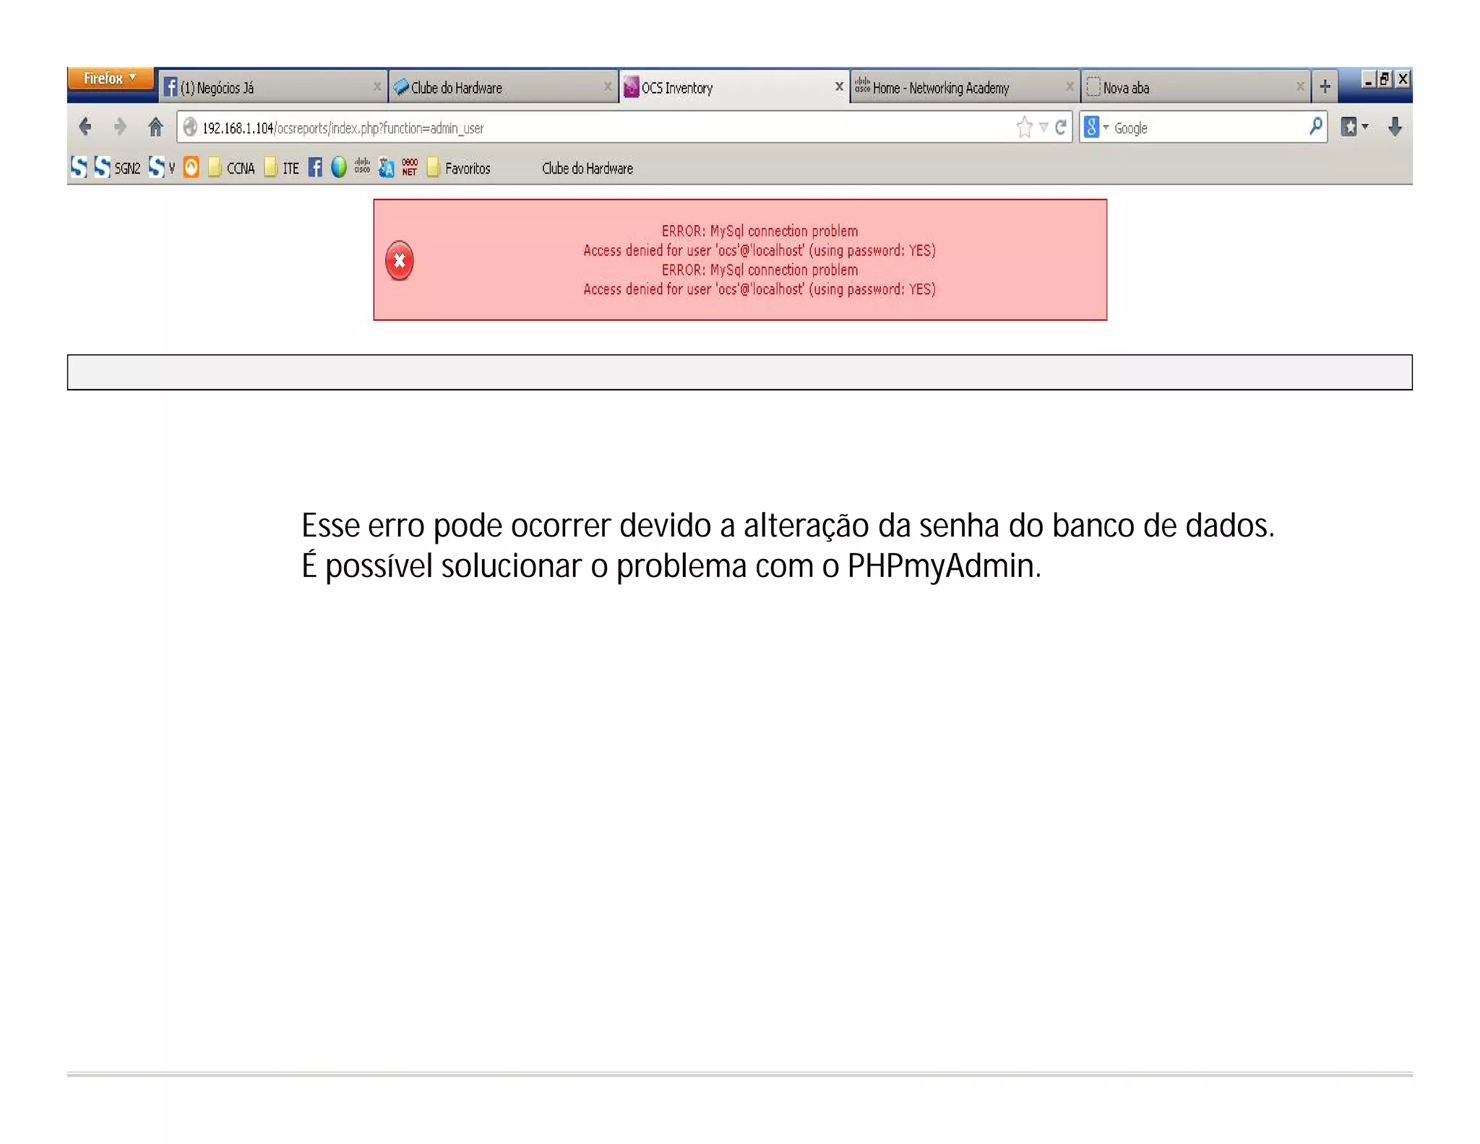Open the 0800 NET bookmark

(410, 167)
